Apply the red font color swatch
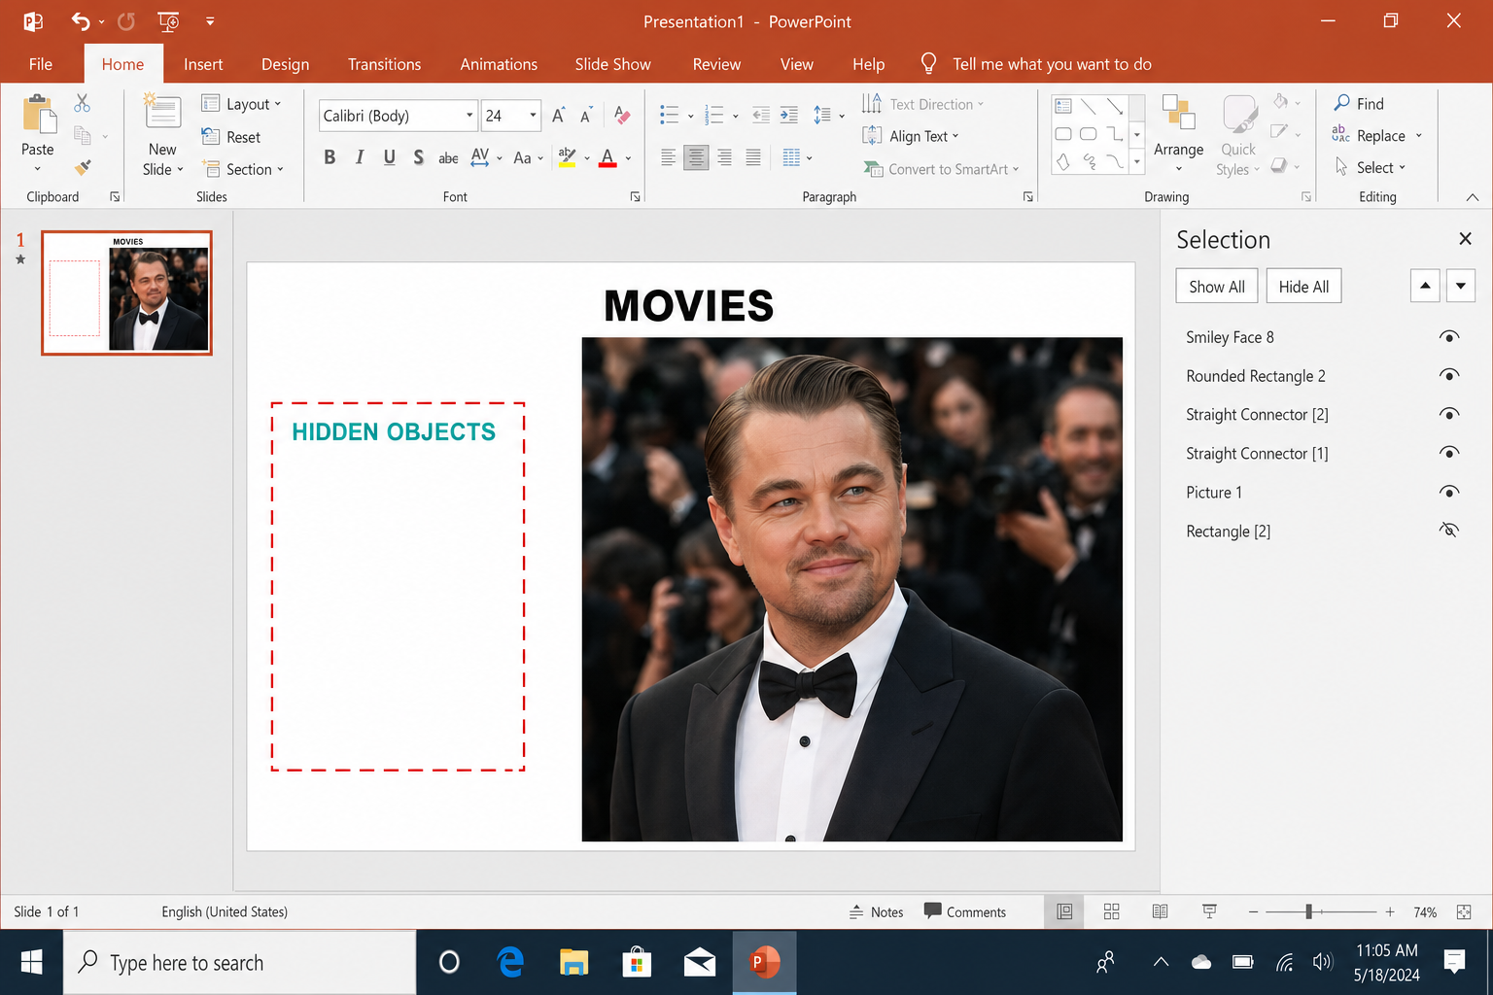1493x995 pixels. pyautogui.click(x=608, y=157)
